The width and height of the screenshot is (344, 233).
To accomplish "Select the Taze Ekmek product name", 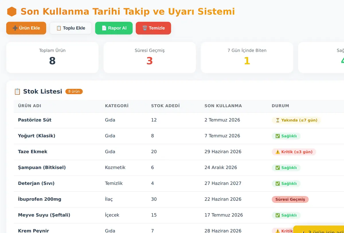I will click(33, 152).
